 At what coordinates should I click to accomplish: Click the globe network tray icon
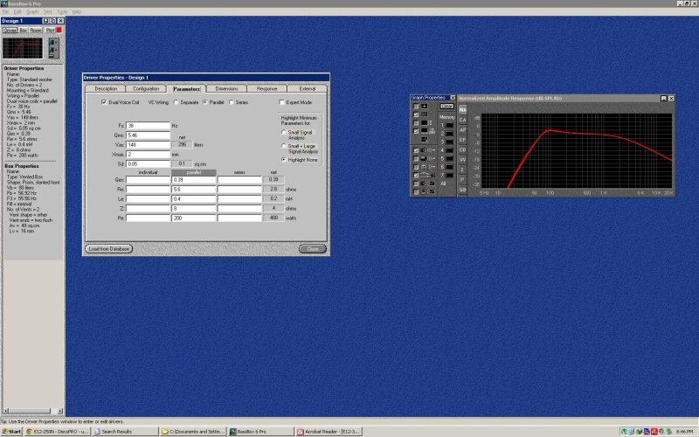tap(639, 431)
